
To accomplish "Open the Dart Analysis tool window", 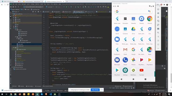I will pos(30,86).
